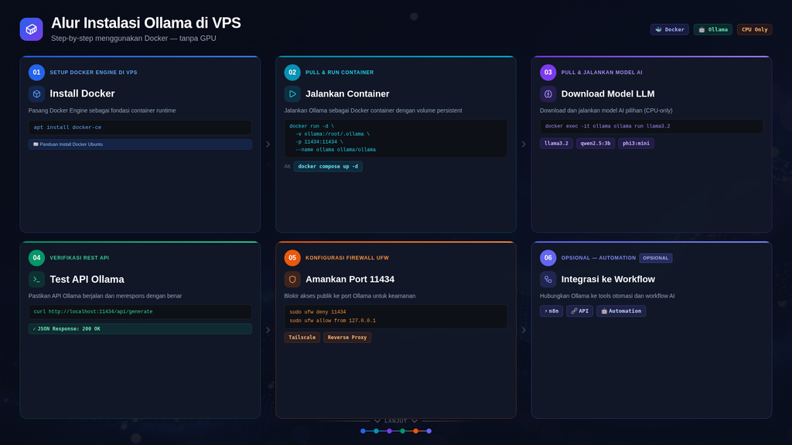Viewport: 792px width, 445px height.
Task: Select the Tailscale tag
Action: point(302,337)
